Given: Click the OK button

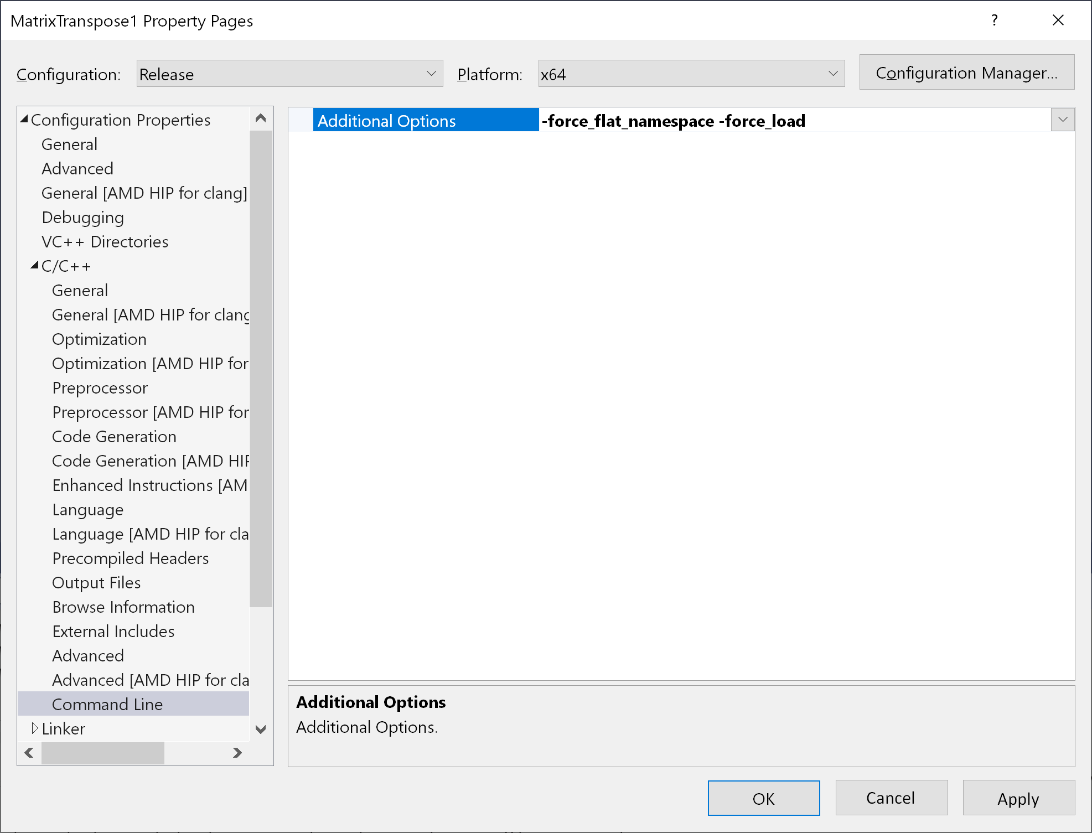Looking at the screenshot, I should [763, 798].
